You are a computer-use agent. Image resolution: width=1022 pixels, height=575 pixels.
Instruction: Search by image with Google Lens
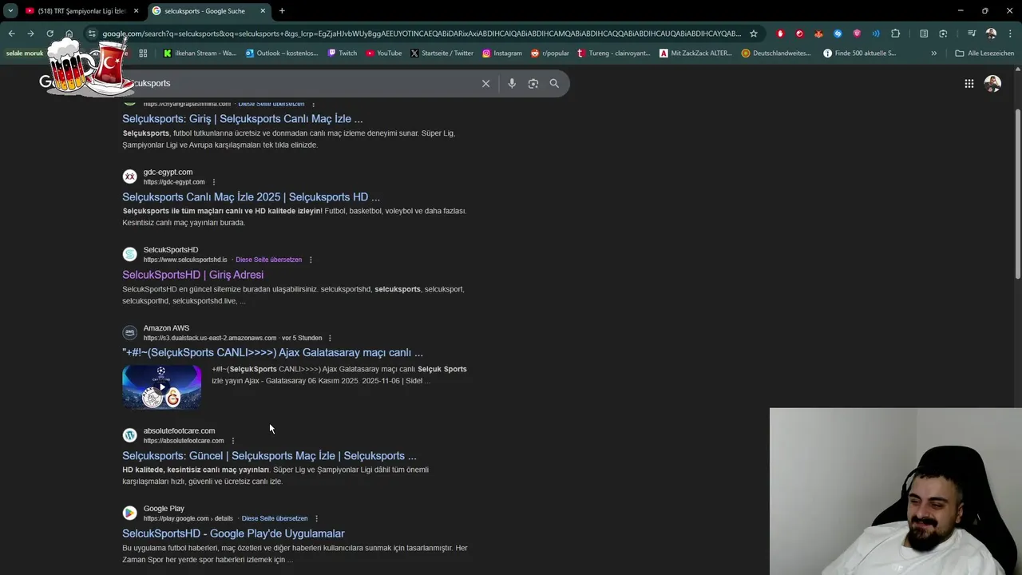pos(533,83)
